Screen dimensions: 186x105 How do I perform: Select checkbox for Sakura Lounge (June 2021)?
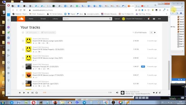pyautogui.click(x=23, y=41)
